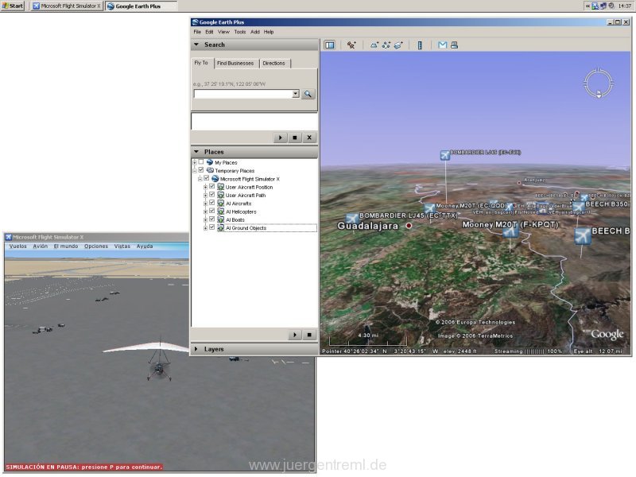Image resolution: width=636 pixels, height=477 pixels.
Task: Click the Guadalajara red city dot
Action: click(x=409, y=226)
